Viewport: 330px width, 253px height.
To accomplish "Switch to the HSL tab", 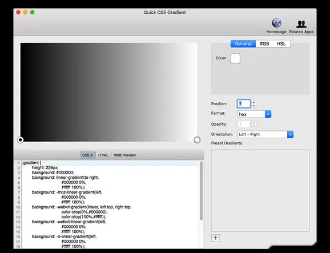I will [281, 44].
